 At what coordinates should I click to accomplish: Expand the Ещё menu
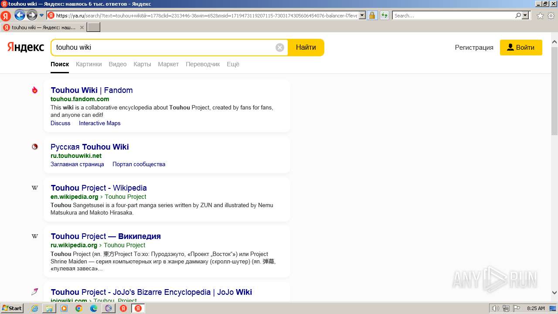tap(233, 64)
